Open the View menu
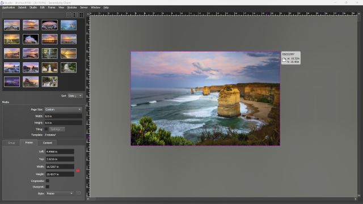 (61, 7)
